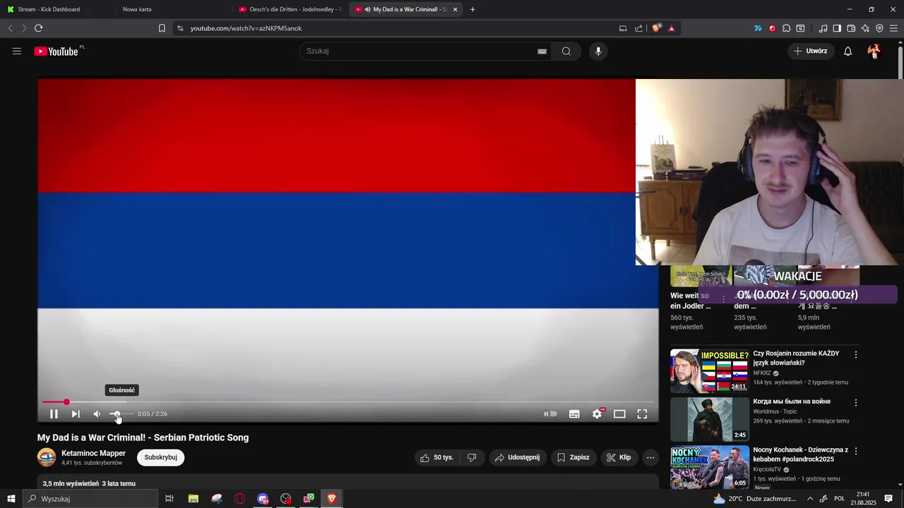
Task: Share the video via Udostępnij
Action: pos(518,457)
